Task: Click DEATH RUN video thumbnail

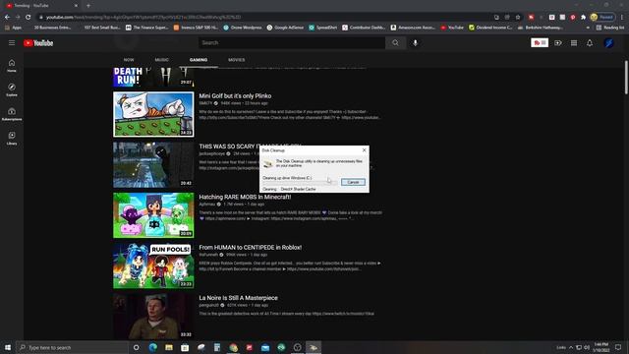Action: tap(153, 77)
